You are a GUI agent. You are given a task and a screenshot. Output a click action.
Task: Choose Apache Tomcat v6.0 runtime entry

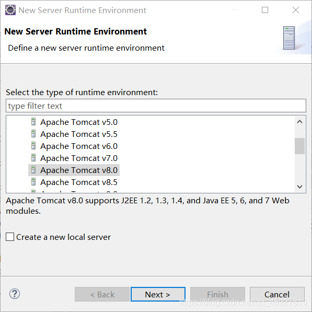click(79, 146)
